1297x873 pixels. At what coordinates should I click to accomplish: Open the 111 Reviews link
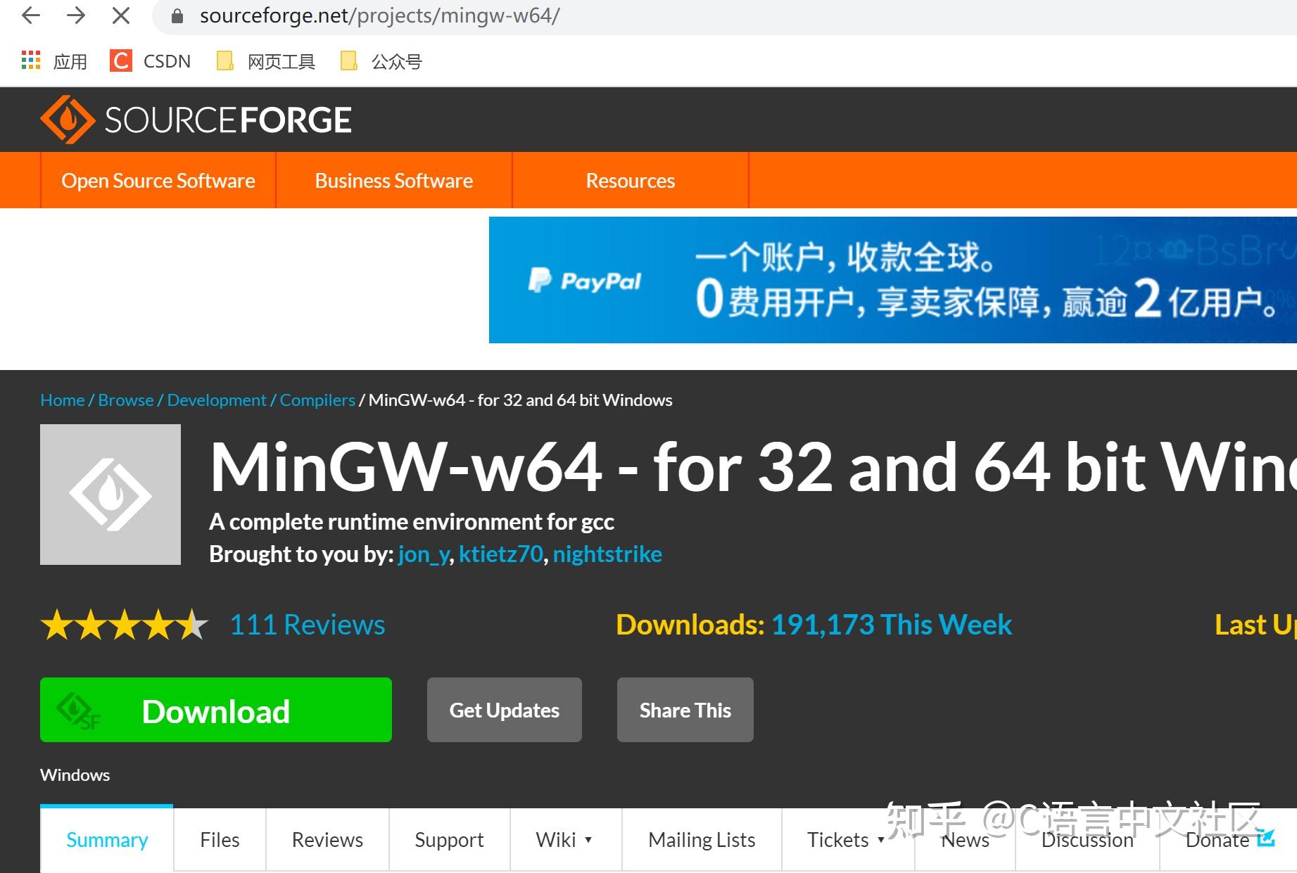click(x=308, y=625)
